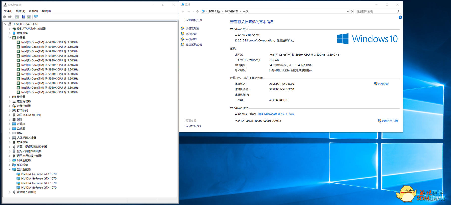Click the Device Manager title bar icon
Viewport: 451px width, 205px height.
[5, 5]
